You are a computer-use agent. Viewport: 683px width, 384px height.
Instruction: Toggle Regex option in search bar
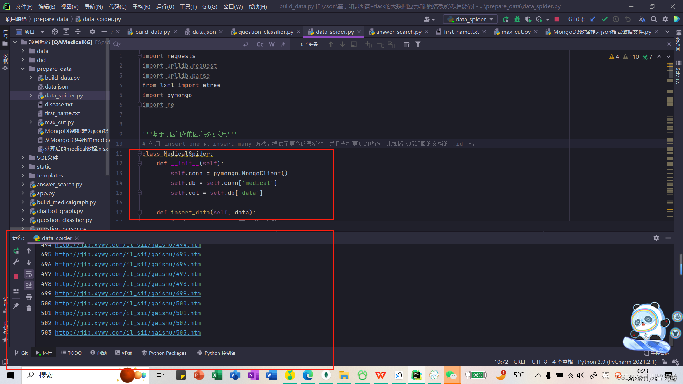pos(283,44)
